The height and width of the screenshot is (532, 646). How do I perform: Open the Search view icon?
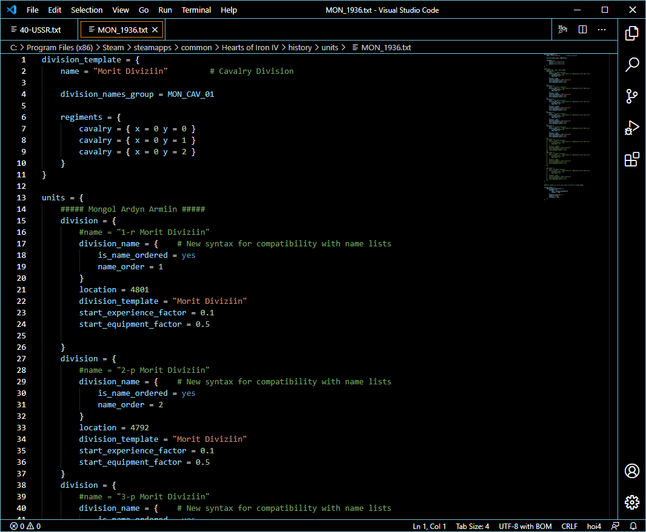coord(631,64)
